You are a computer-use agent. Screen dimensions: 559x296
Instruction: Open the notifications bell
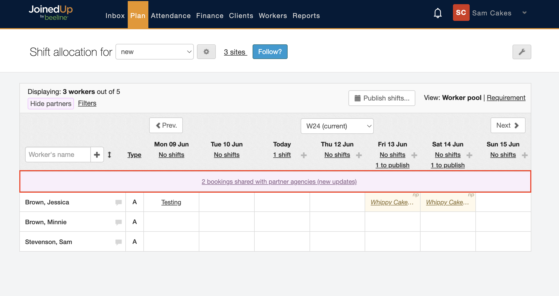(438, 13)
